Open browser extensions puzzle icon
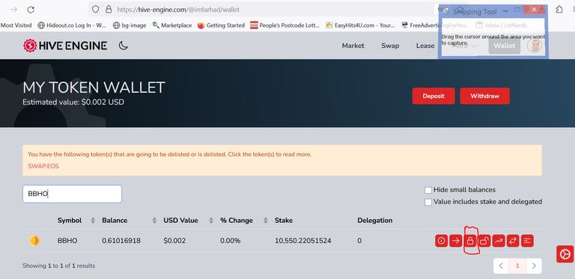 pos(559,10)
